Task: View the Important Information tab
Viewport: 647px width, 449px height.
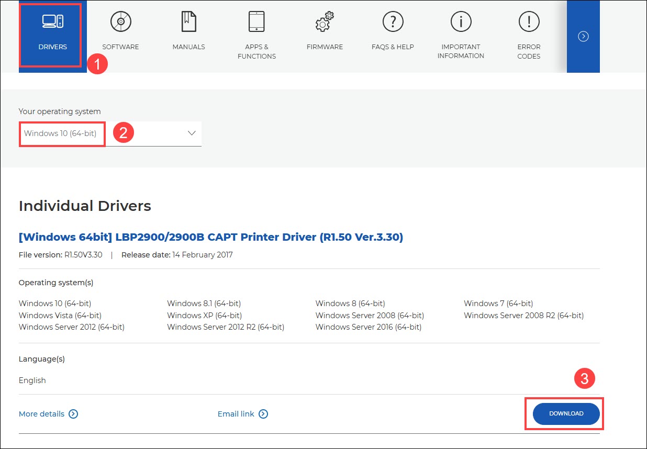Action: (461, 36)
